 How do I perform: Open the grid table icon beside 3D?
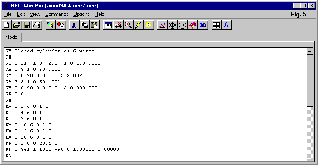click(x=216, y=25)
